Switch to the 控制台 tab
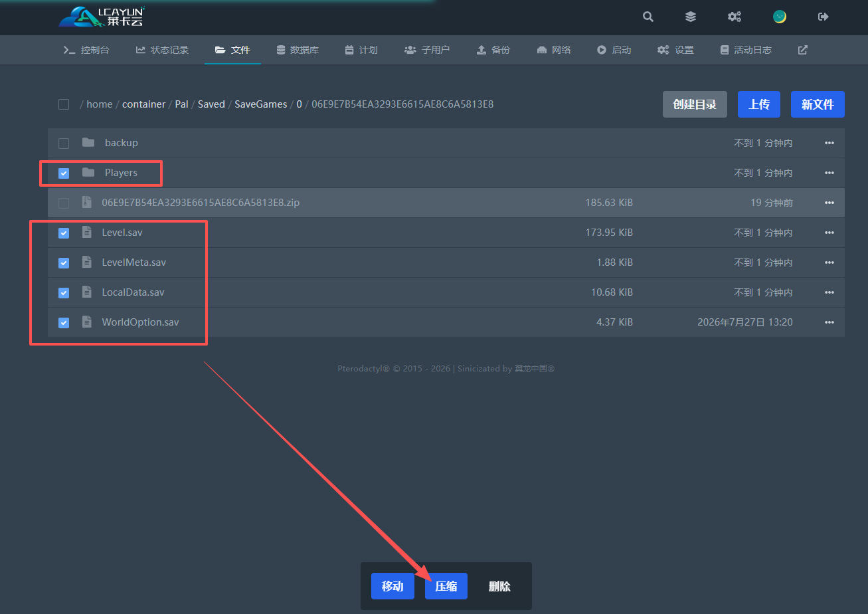This screenshot has height=614, width=868. pos(86,50)
